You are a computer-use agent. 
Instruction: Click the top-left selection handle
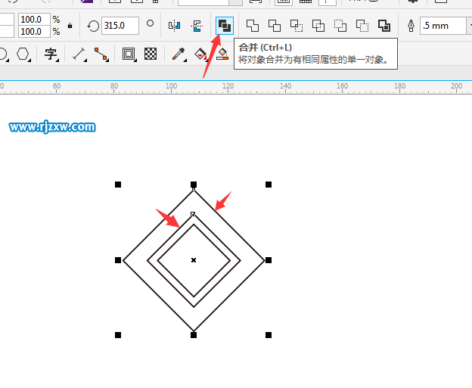(118, 185)
